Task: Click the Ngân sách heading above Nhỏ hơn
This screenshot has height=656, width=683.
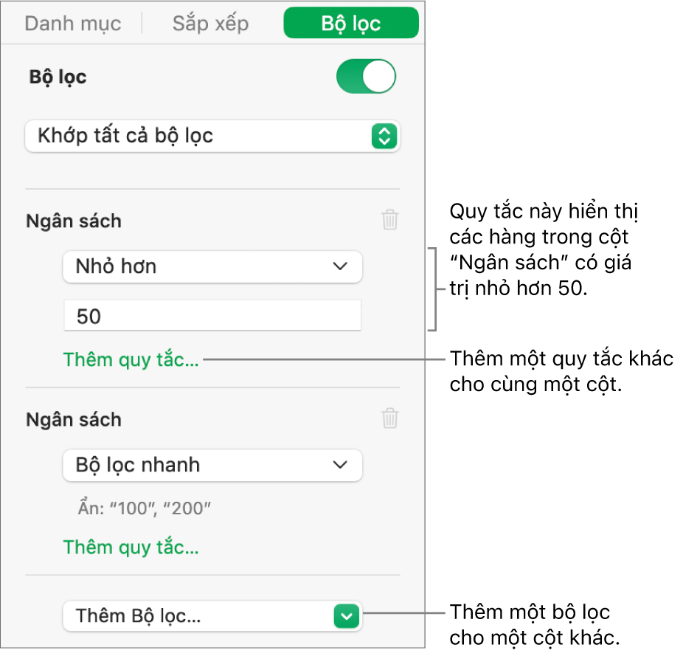Action: click(x=74, y=221)
